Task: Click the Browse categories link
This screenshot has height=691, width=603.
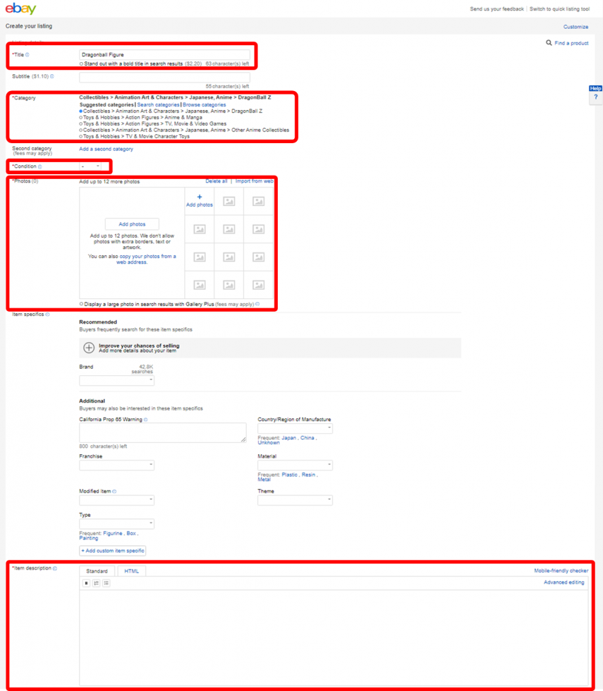Action: pyautogui.click(x=204, y=105)
